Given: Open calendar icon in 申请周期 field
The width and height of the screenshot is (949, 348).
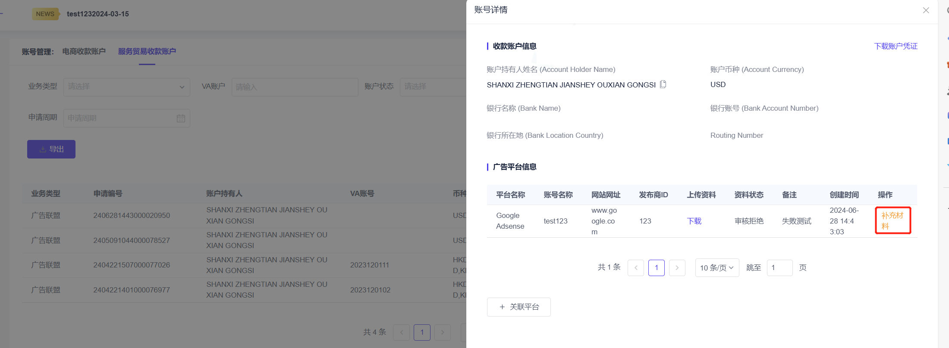Looking at the screenshot, I should [181, 118].
